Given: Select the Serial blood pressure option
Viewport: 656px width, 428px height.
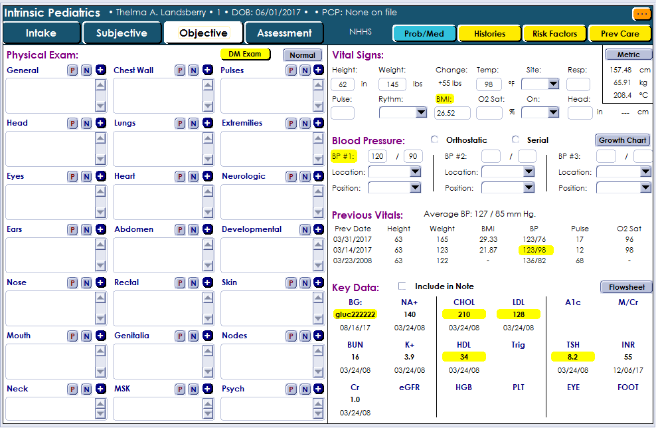Looking at the screenshot, I should coord(515,140).
